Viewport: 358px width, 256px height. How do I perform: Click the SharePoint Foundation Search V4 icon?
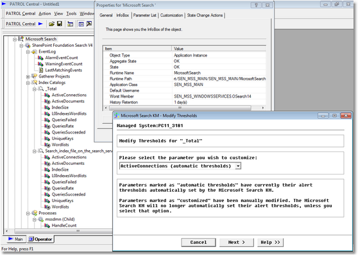click(x=28, y=45)
